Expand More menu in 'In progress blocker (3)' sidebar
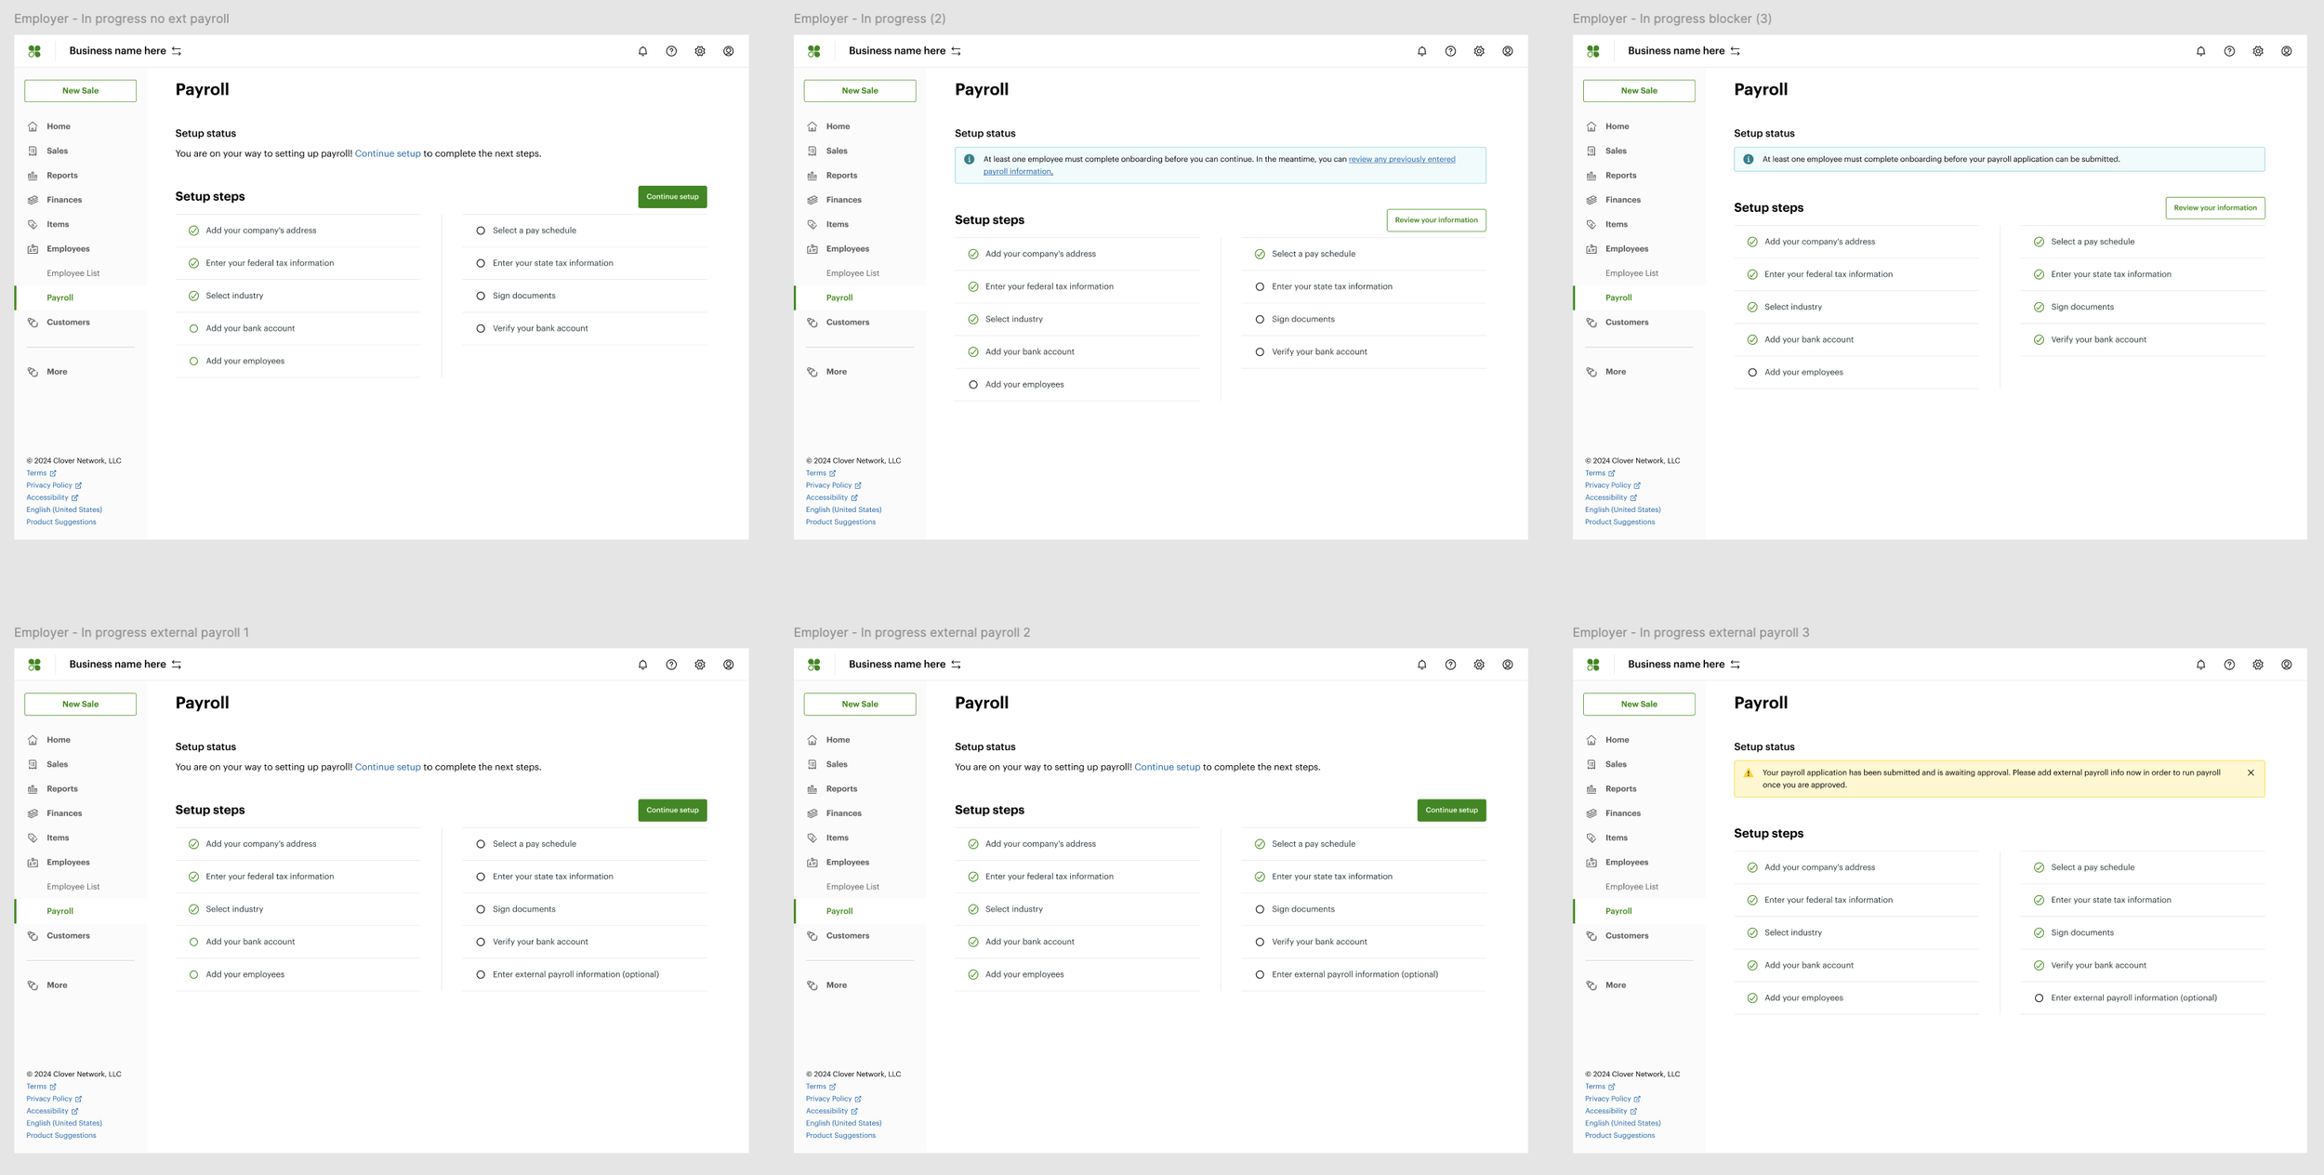The image size is (2324, 1175). (x=1615, y=372)
